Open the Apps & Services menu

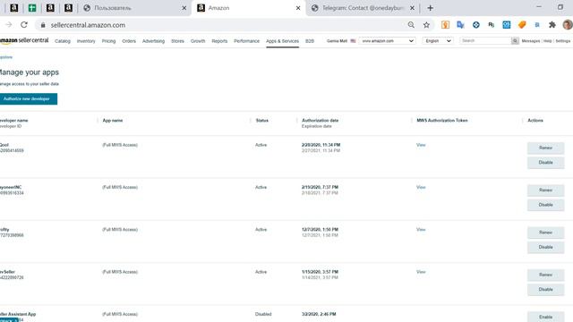pyautogui.click(x=283, y=41)
